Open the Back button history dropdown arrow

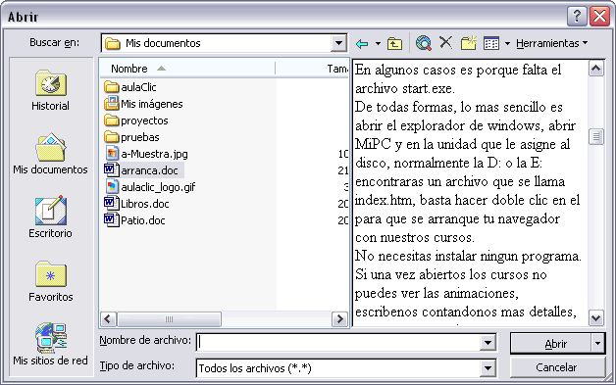click(x=378, y=43)
